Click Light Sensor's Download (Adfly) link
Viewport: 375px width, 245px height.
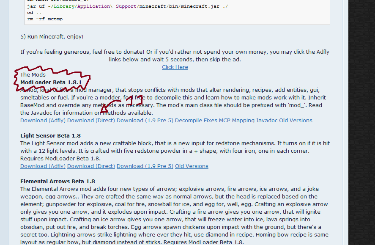[43, 166]
